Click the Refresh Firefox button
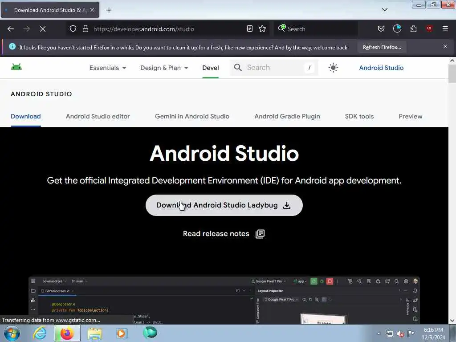Viewport: 456px width, 342px height. coord(382,47)
